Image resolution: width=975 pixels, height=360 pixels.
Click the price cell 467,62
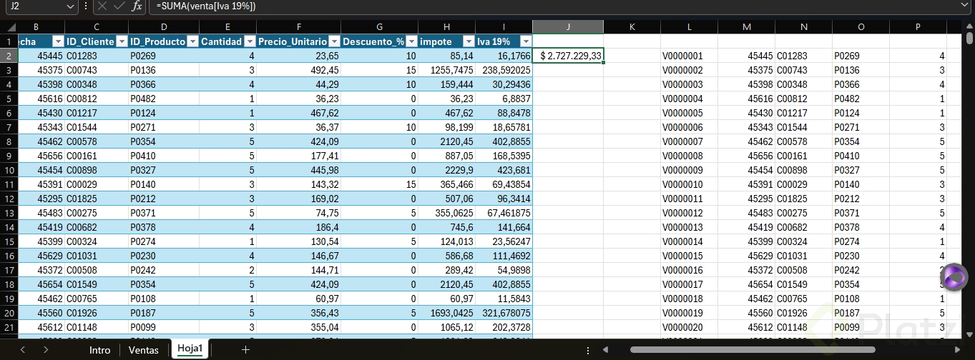click(x=298, y=113)
